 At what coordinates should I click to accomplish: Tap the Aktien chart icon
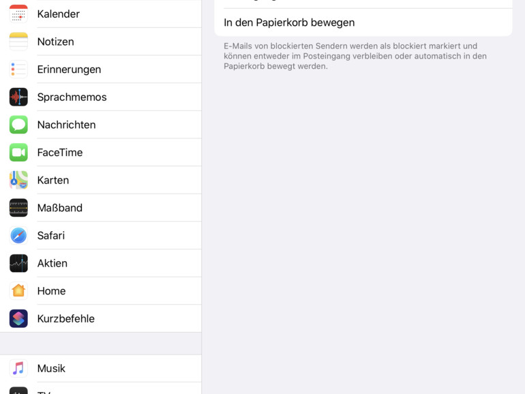point(18,263)
